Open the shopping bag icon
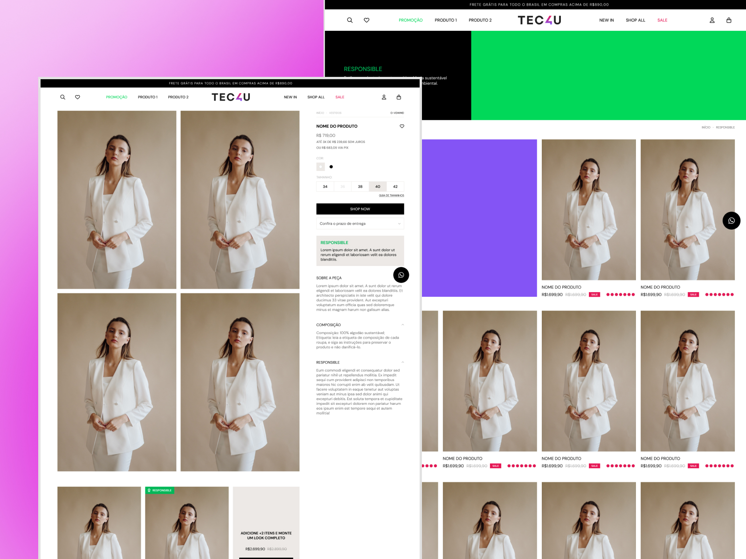 (x=399, y=97)
